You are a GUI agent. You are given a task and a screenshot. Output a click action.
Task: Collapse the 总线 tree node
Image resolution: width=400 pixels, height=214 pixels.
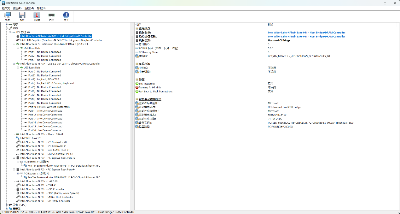click(x=7, y=28)
